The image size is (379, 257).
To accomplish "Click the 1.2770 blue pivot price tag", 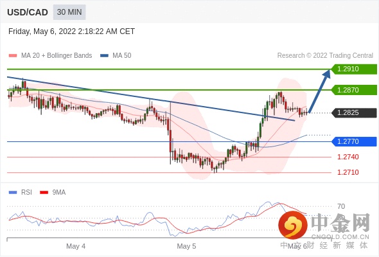I will pos(354,141).
